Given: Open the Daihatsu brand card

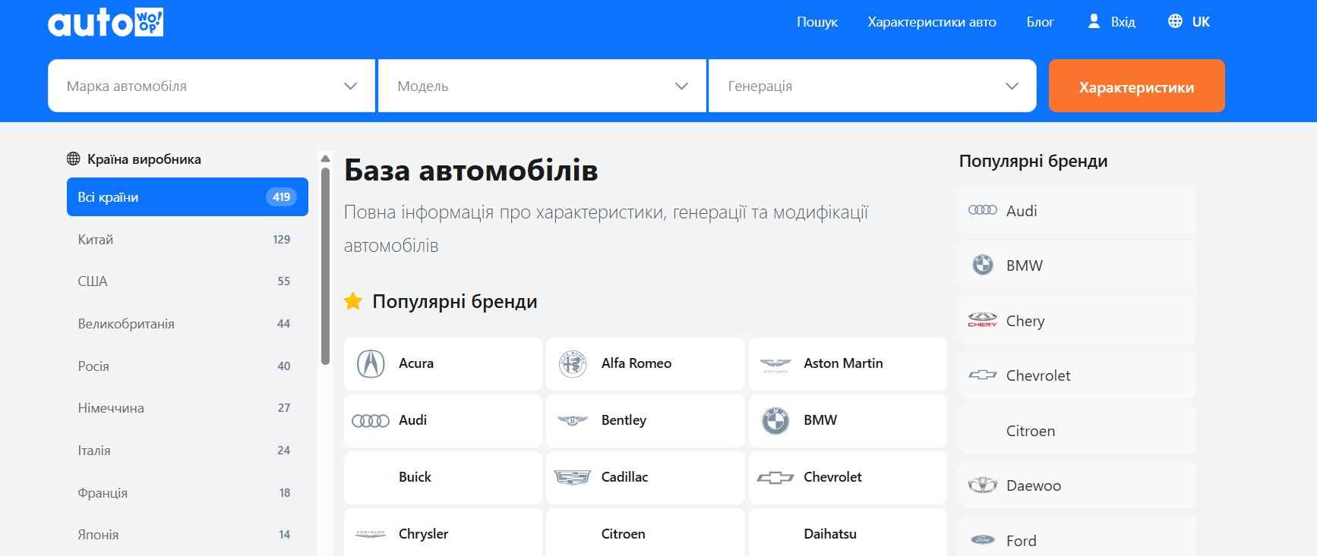Looking at the screenshot, I should [x=848, y=533].
